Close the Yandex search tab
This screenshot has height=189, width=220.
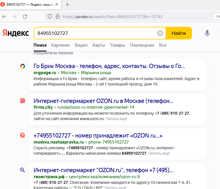click(x=57, y=4)
